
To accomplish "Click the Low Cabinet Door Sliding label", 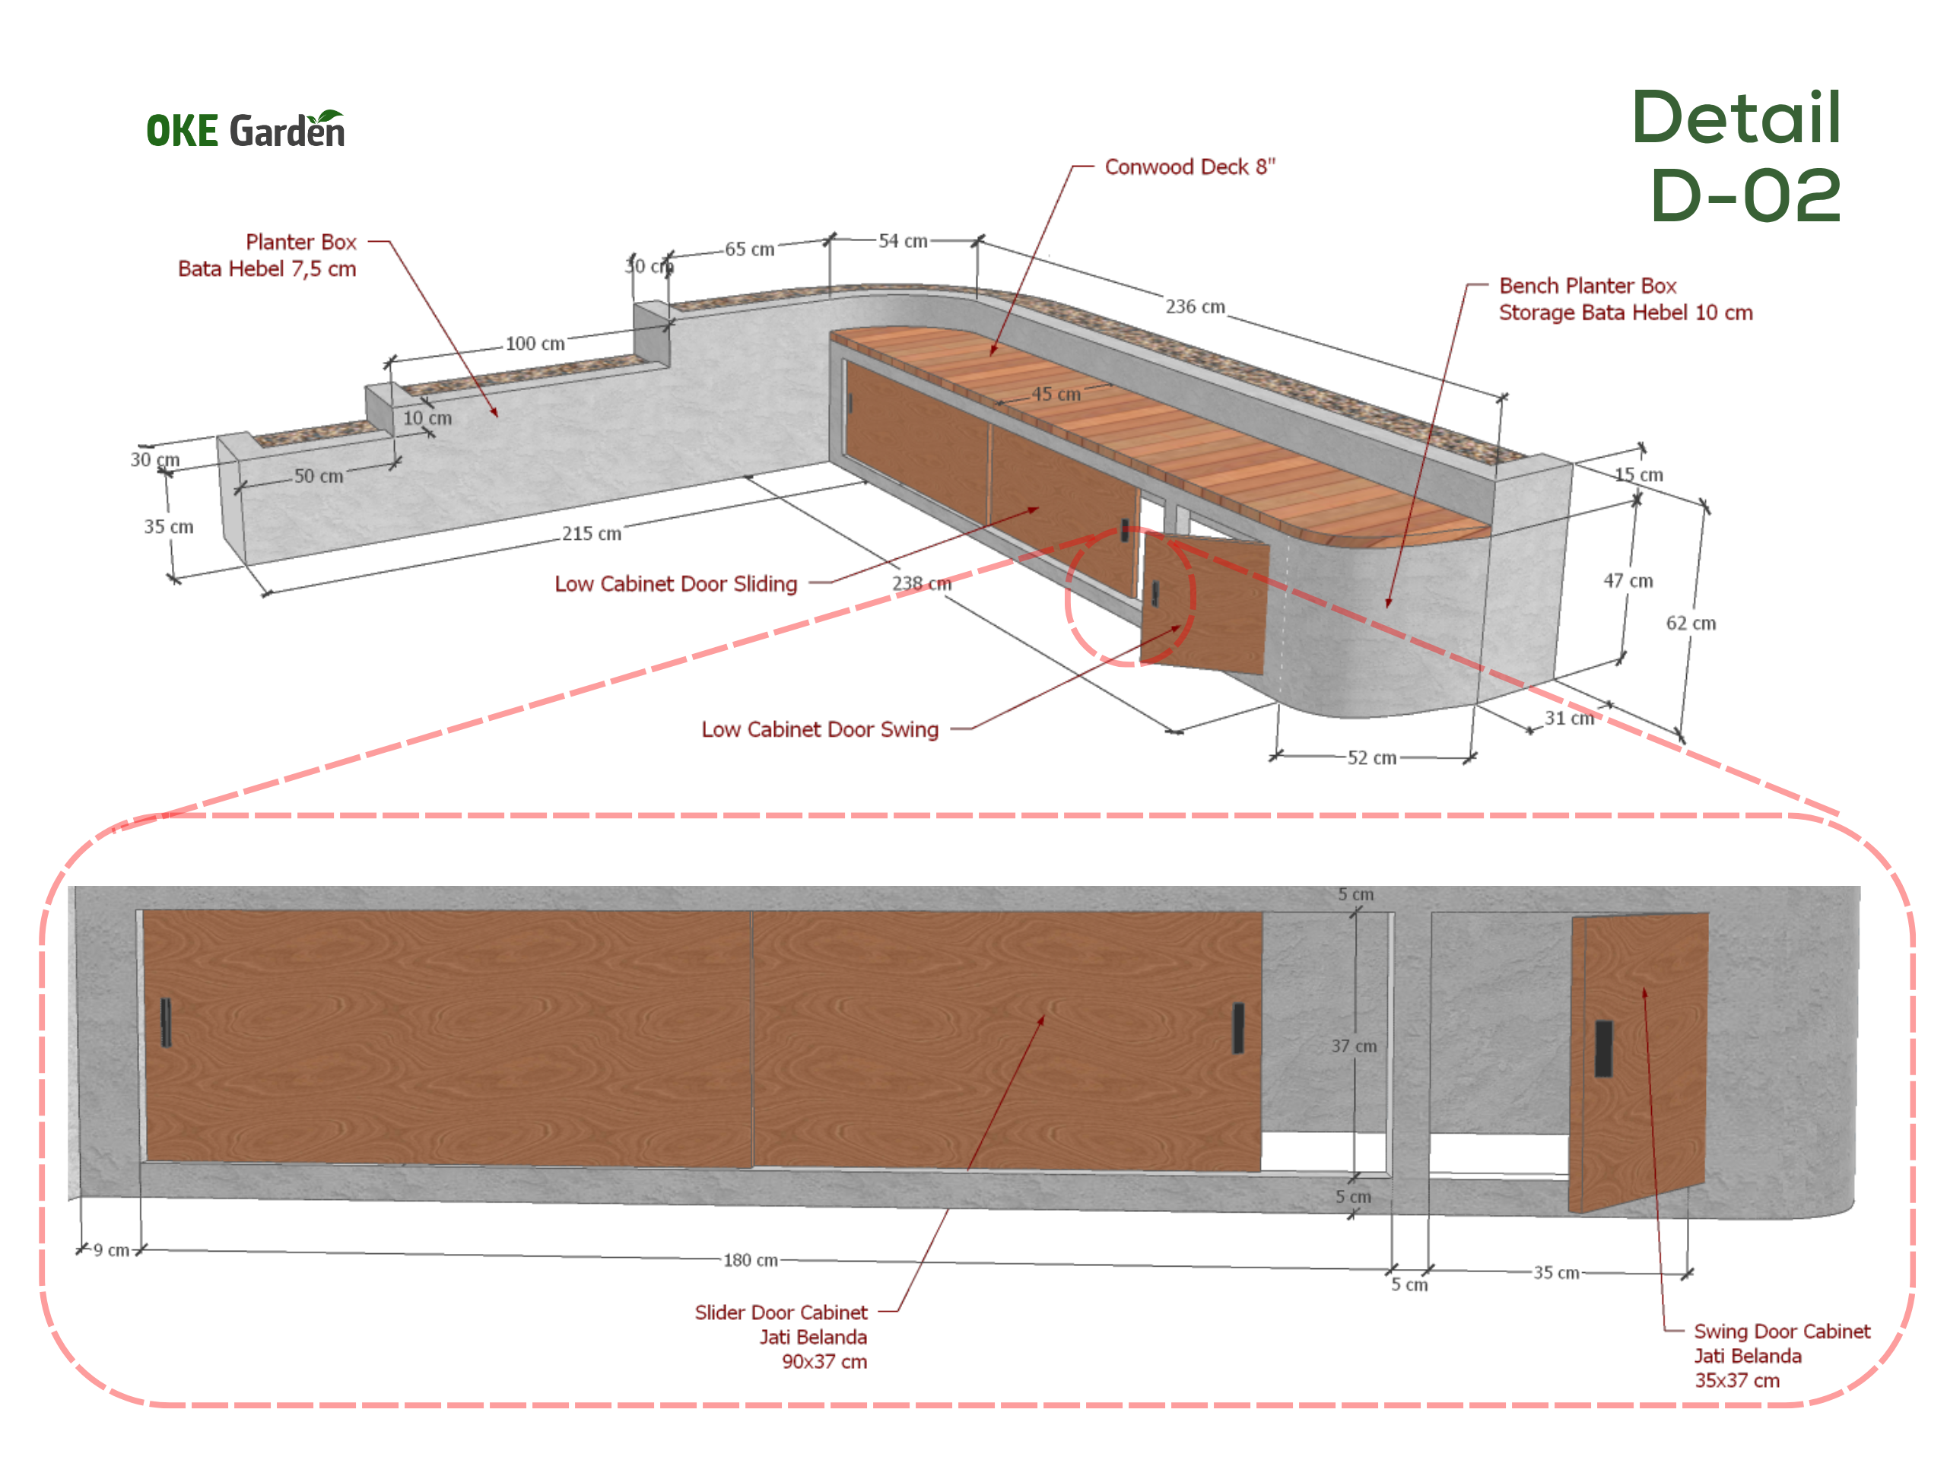I will pos(675,583).
